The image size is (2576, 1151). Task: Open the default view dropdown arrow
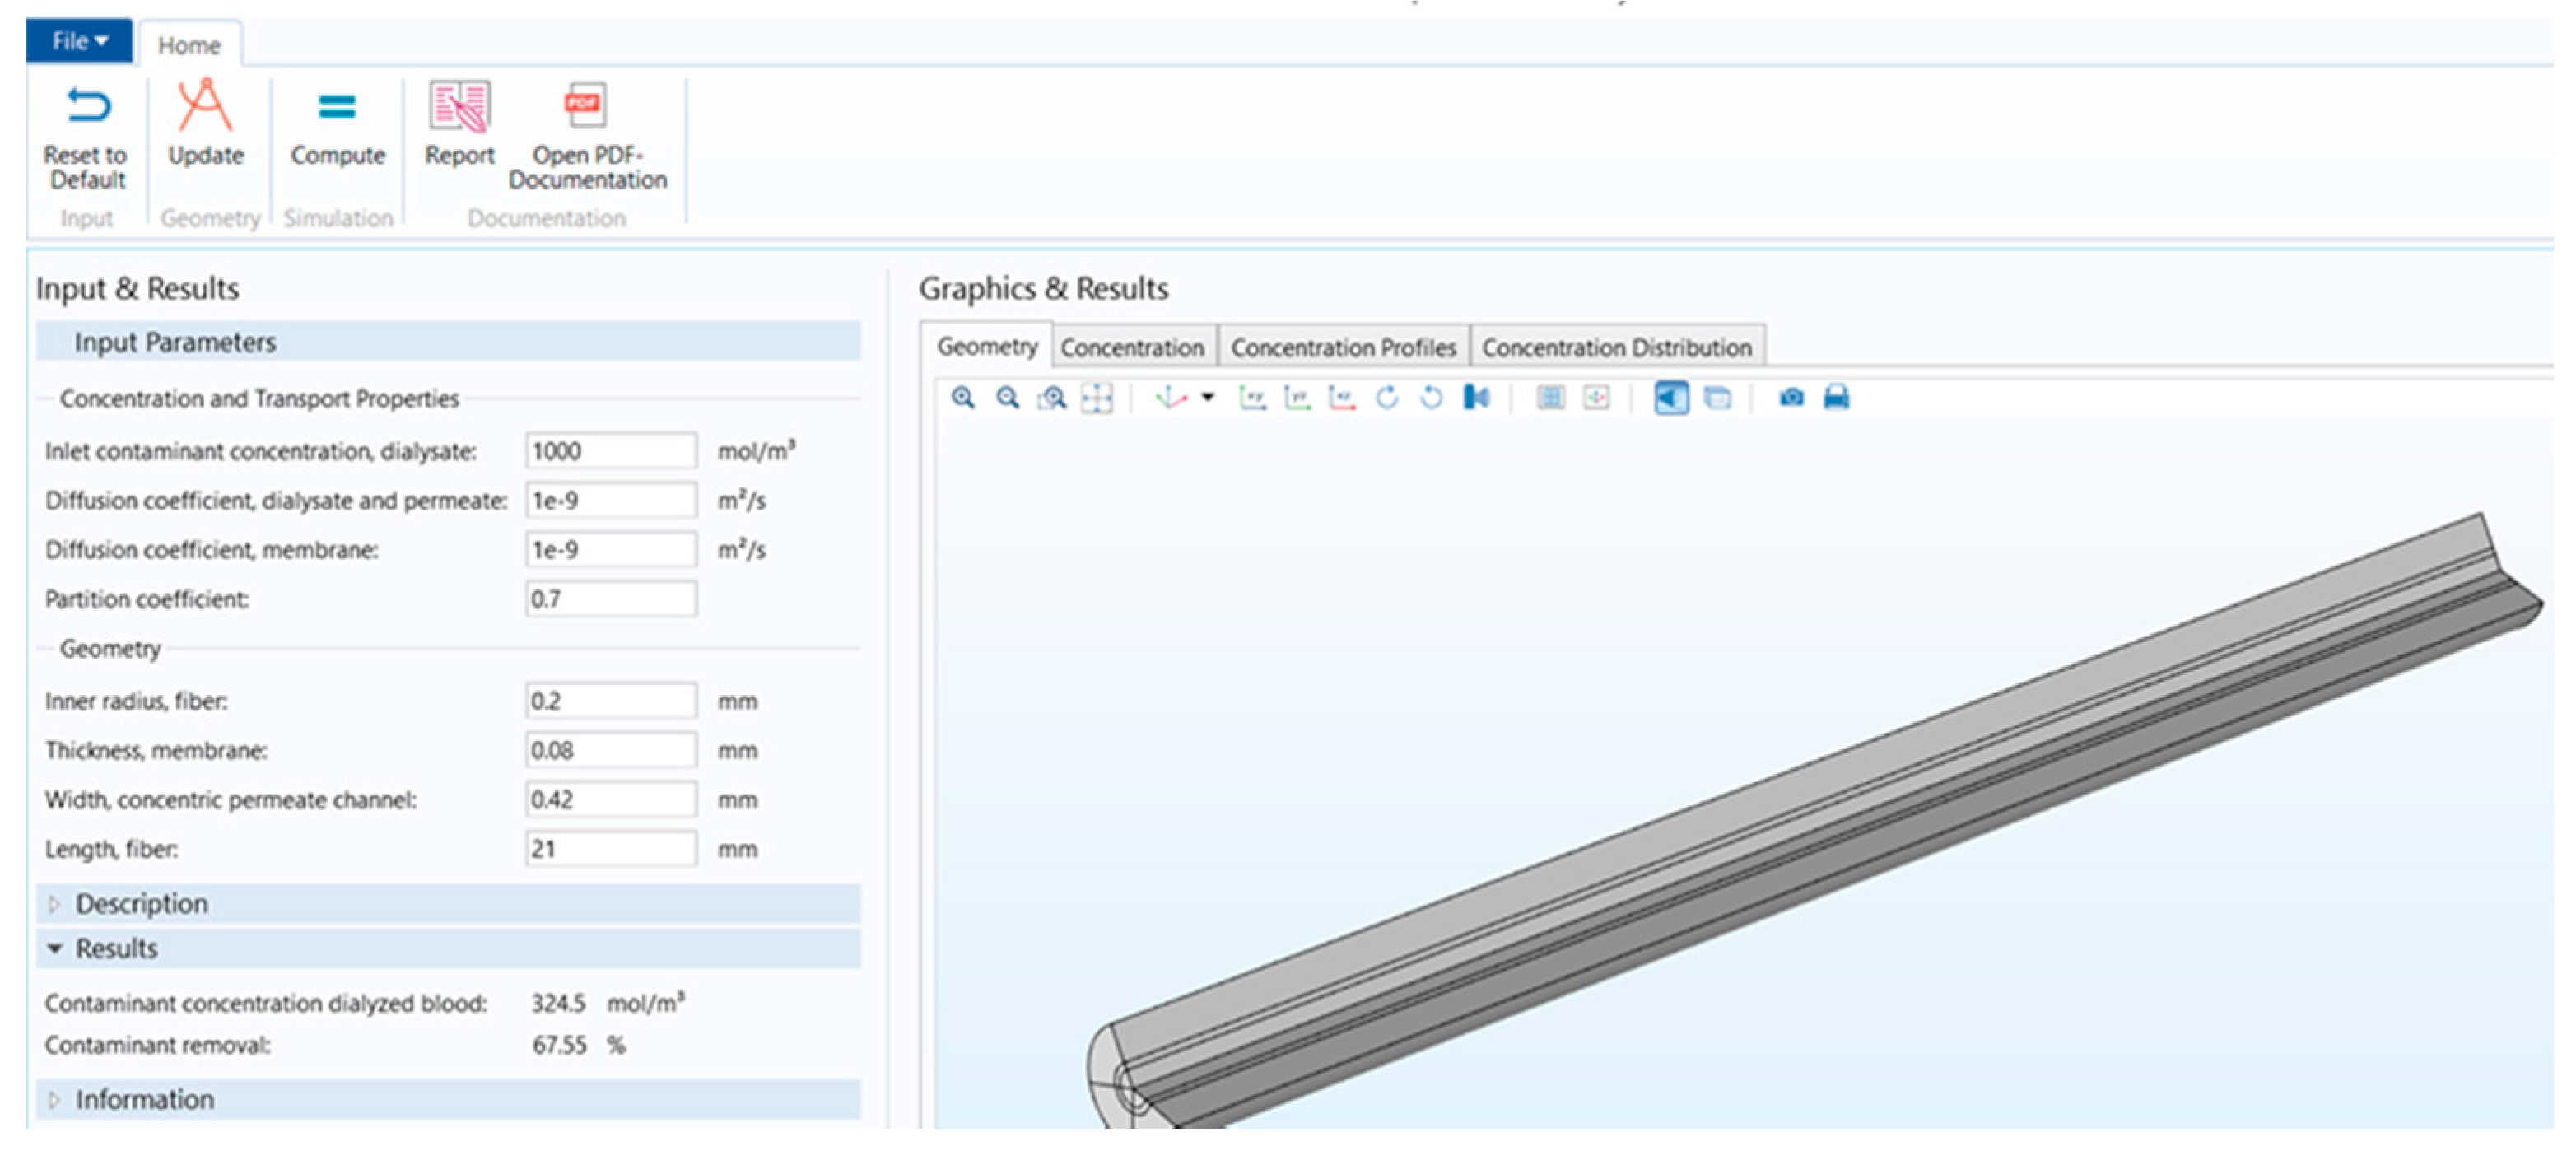1208,398
